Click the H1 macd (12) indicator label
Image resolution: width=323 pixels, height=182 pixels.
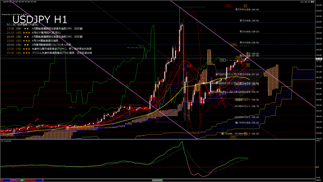pyautogui.click(x=6, y=141)
